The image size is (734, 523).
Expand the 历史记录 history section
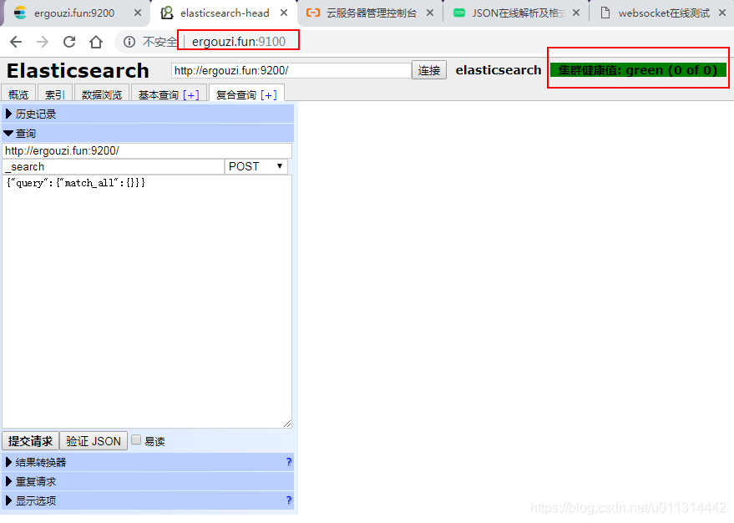coord(148,114)
